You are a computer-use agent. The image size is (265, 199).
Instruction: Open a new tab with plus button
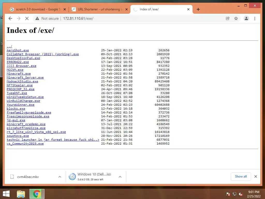coord(198,9)
